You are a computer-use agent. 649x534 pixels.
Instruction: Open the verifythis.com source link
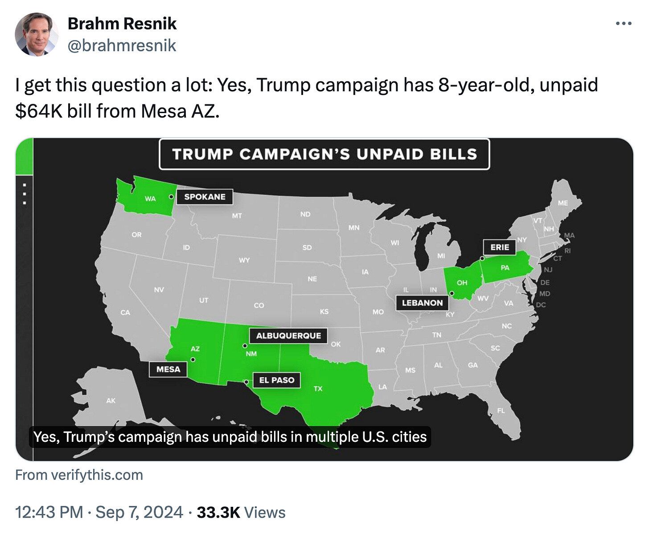[79, 475]
